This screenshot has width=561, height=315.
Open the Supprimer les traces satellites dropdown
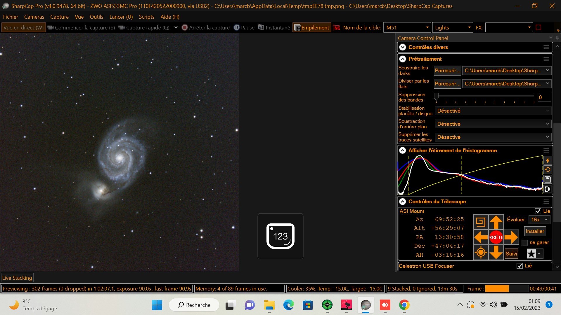pos(493,137)
